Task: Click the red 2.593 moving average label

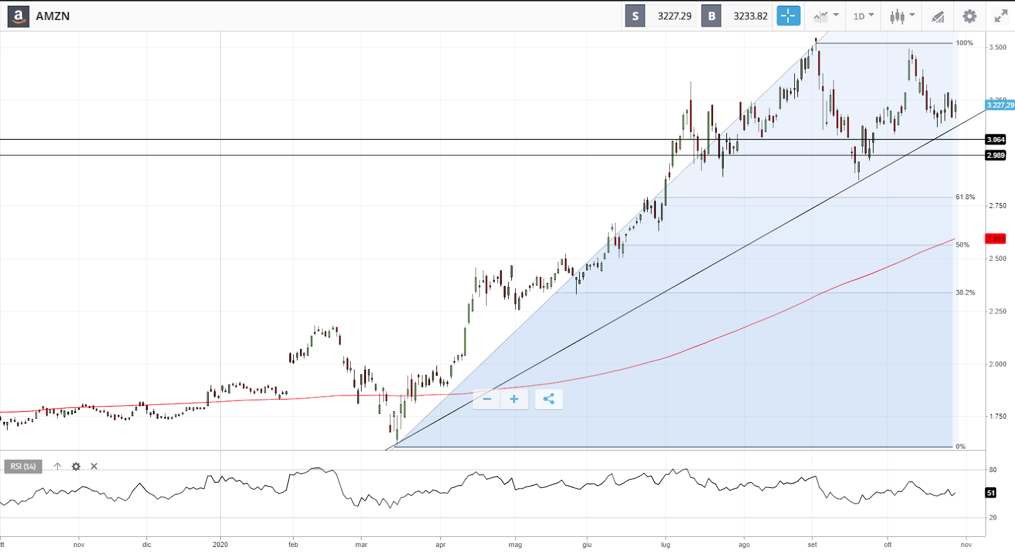Action: tap(995, 239)
